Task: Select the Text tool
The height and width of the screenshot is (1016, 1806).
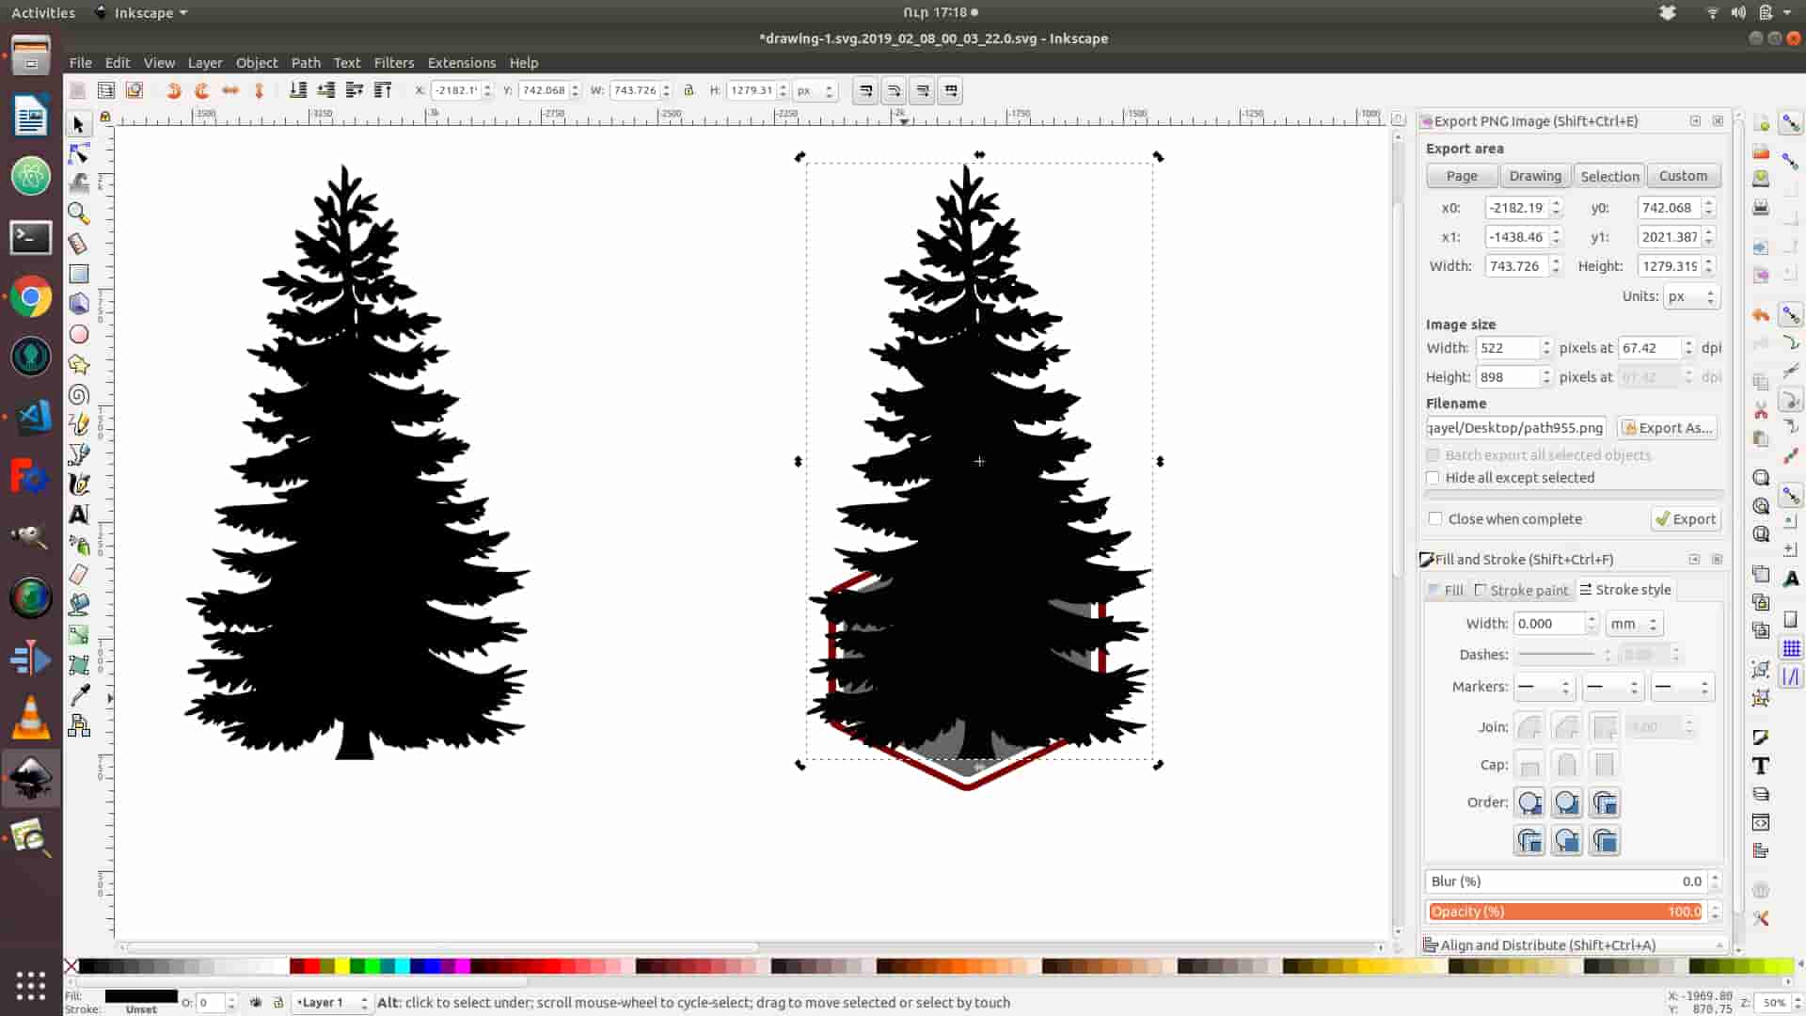Action: pos(79,514)
